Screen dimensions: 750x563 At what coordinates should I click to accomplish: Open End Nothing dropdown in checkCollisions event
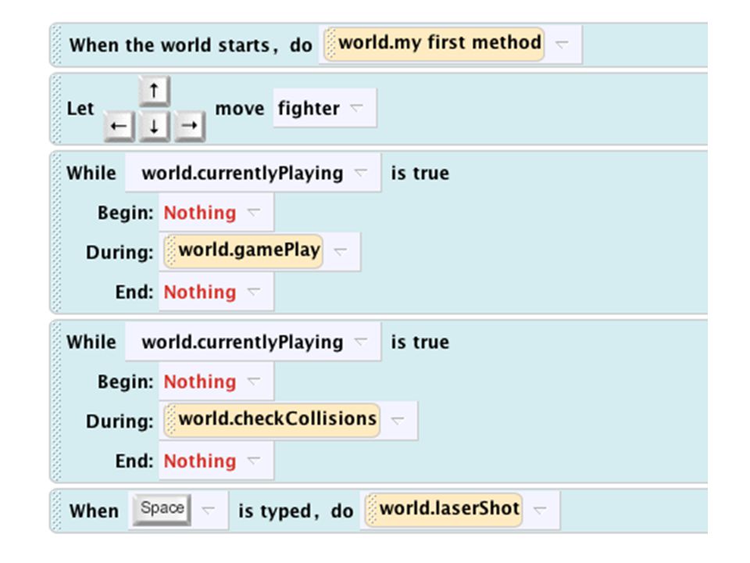click(253, 460)
